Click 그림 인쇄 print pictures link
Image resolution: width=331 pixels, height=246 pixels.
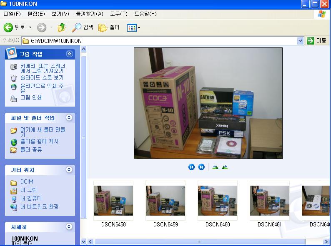[31, 97]
